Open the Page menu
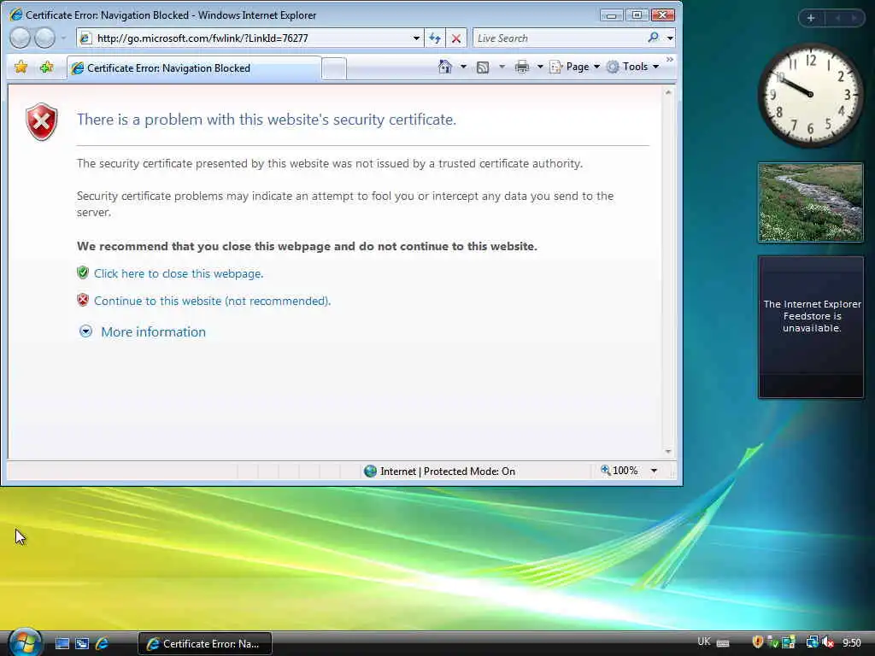The width and height of the screenshot is (875, 656). click(x=575, y=67)
